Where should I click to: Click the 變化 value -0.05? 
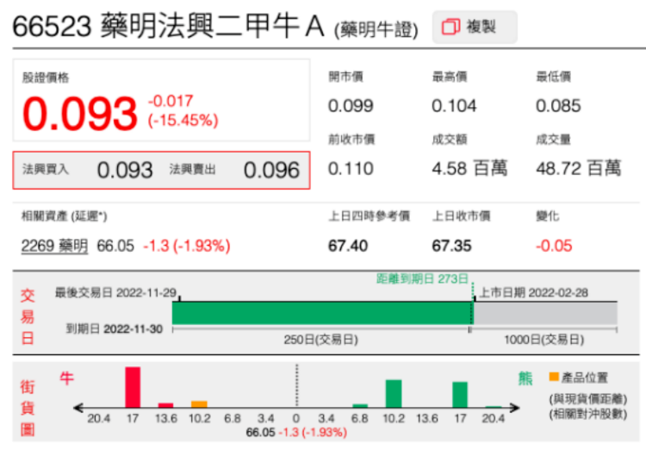554,247
